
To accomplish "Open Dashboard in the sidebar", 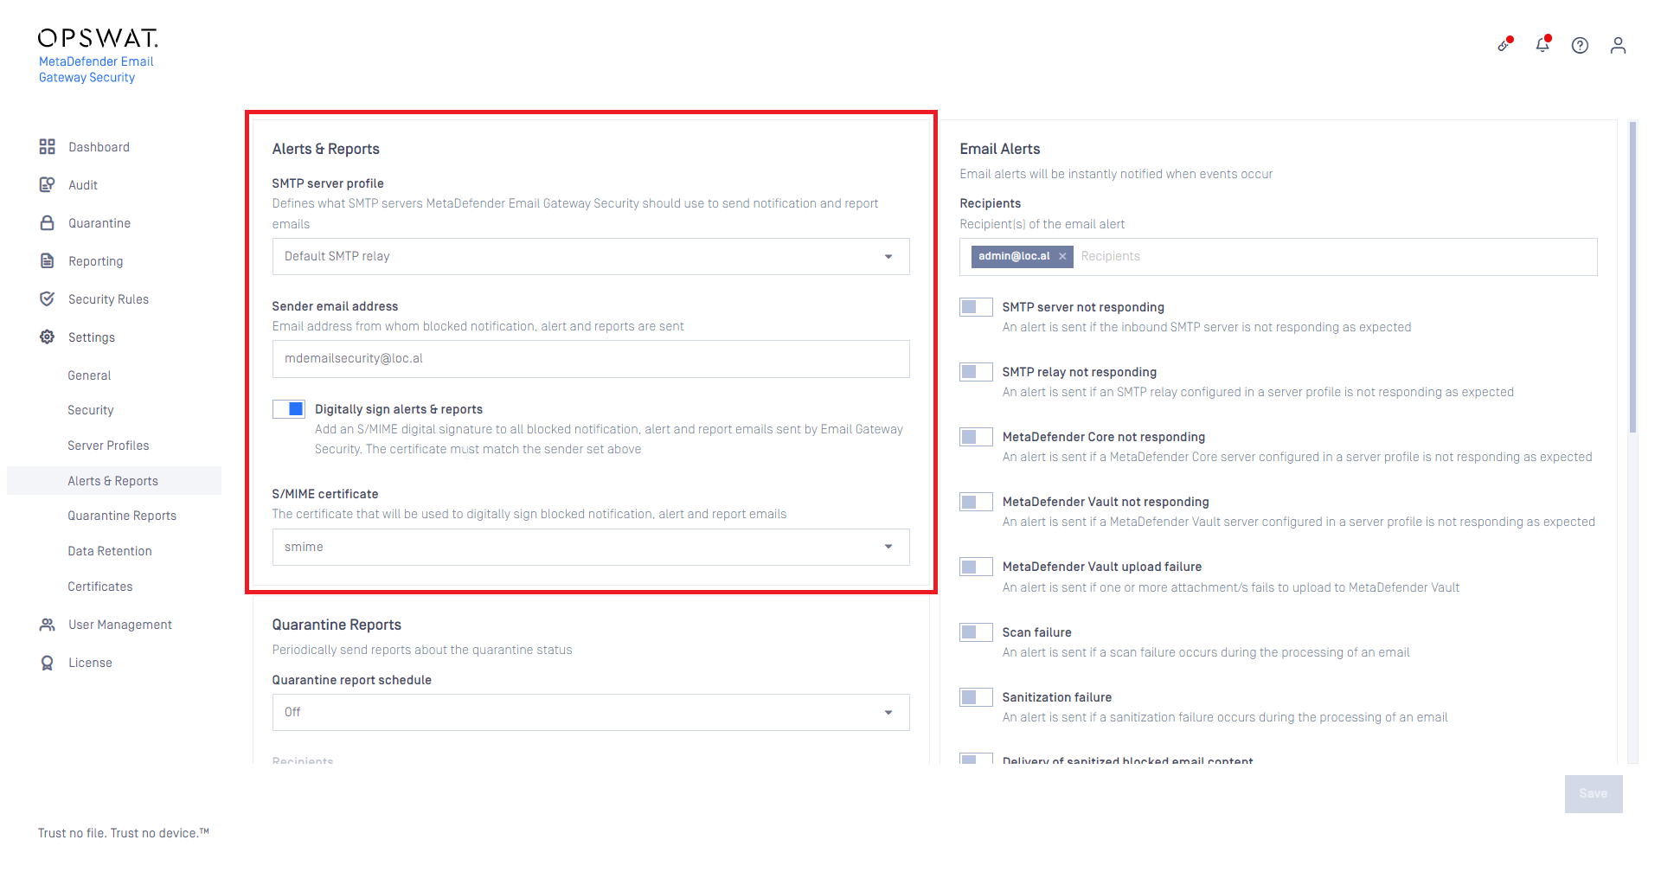I will tap(99, 147).
